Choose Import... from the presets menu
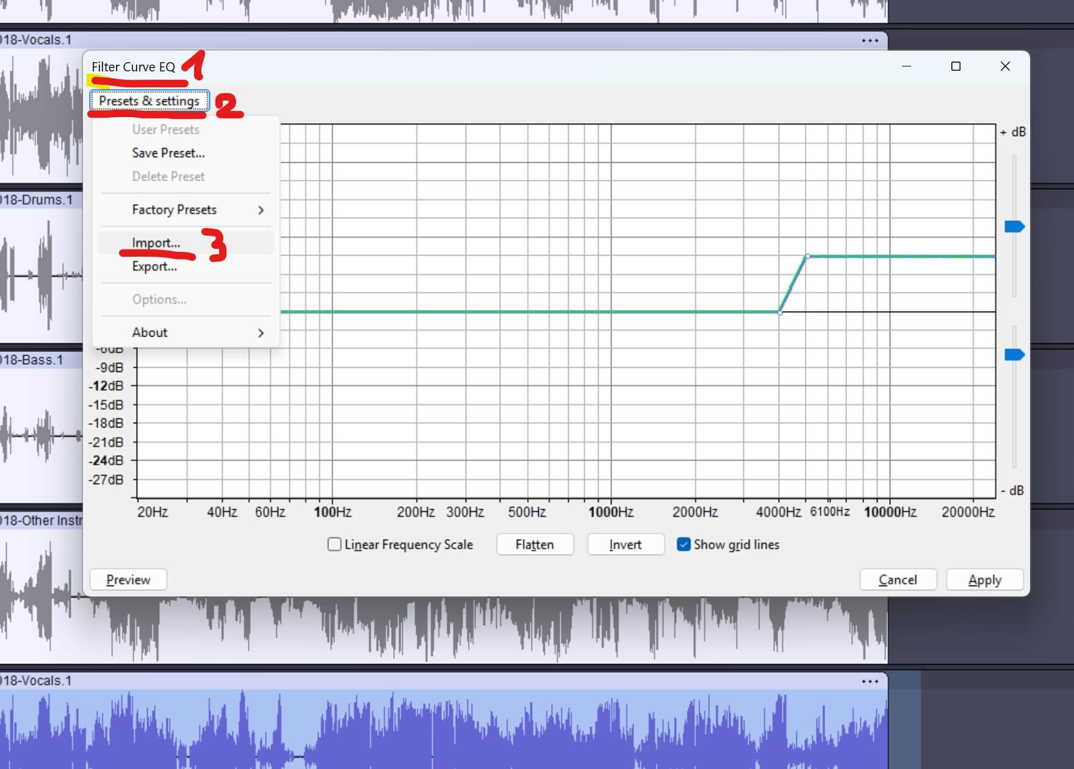Screen dimensions: 1074x769 [x=156, y=243]
